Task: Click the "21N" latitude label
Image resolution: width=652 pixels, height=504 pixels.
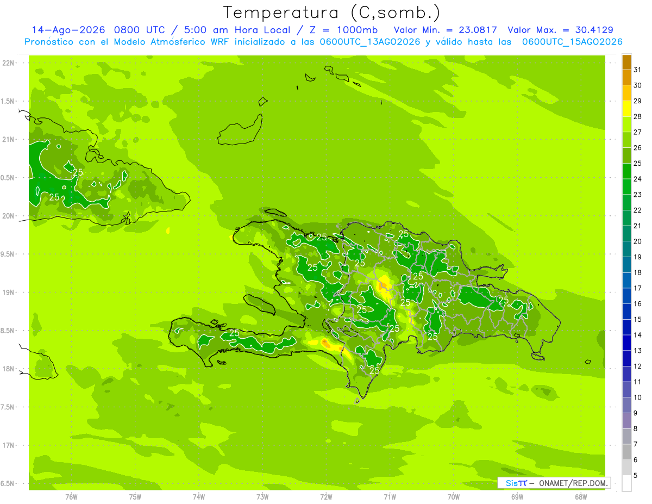Action: pos(9,139)
